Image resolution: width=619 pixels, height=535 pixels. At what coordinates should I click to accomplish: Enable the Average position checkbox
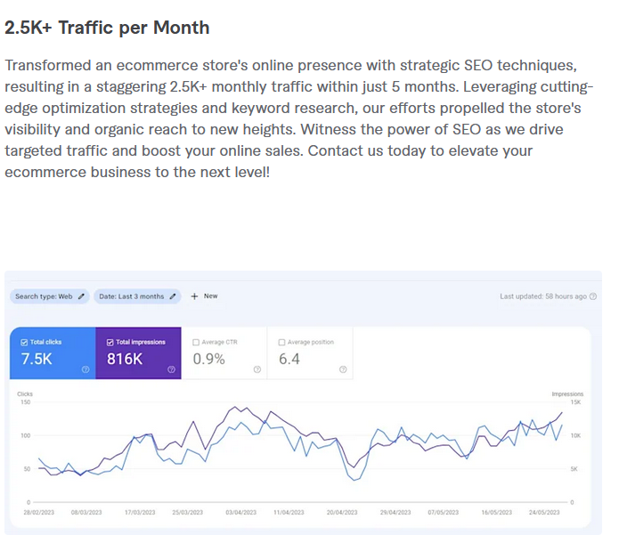282,342
